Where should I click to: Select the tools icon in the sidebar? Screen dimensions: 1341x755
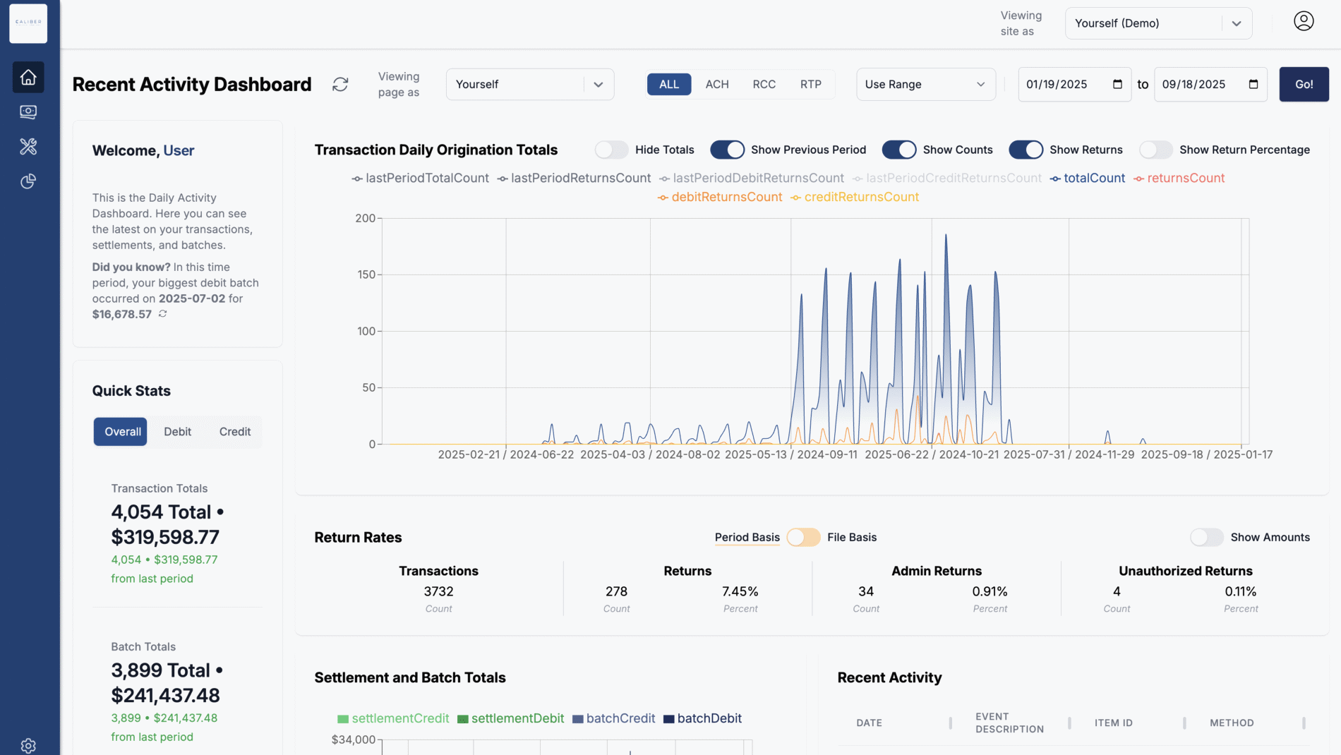[x=28, y=147]
